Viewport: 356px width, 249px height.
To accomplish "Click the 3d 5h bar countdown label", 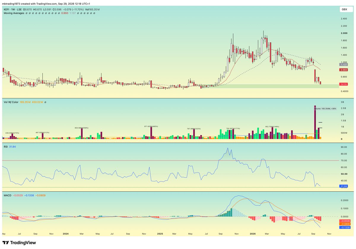I will (x=344, y=84).
